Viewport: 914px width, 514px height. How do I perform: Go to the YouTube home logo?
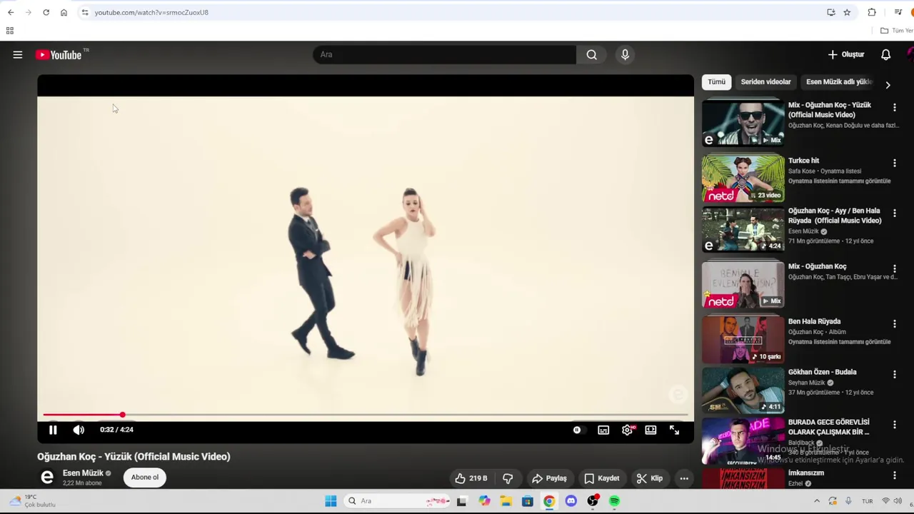coord(59,55)
